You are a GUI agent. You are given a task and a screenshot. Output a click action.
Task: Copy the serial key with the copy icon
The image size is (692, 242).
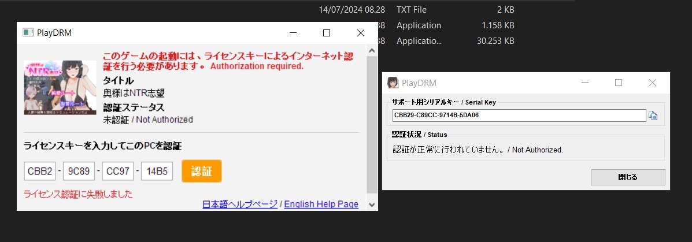pyautogui.click(x=653, y=116)
